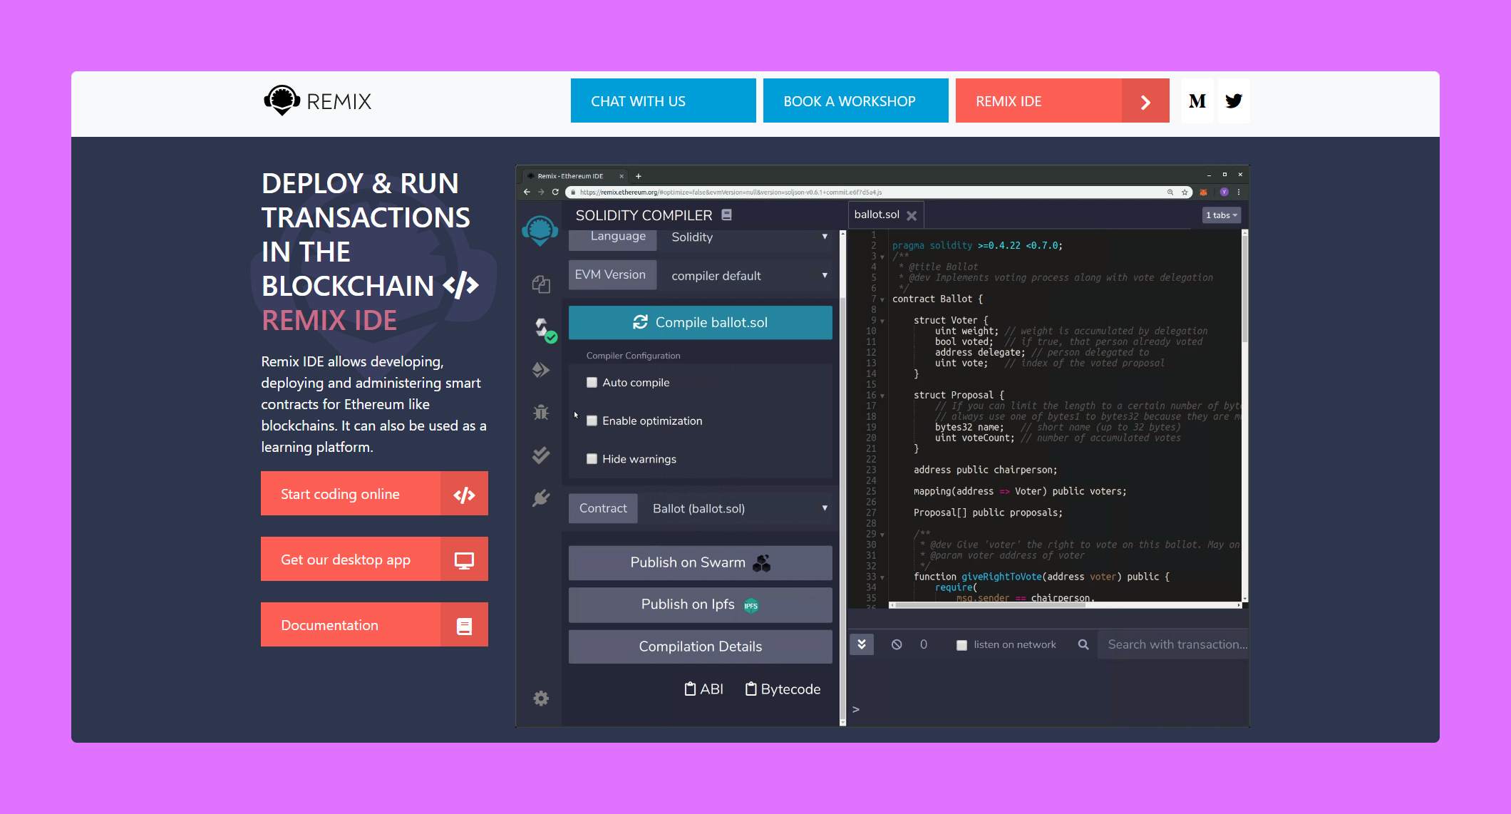
Task: Collapse the fold arrow at line 9
Action: (x=882, y=321)
